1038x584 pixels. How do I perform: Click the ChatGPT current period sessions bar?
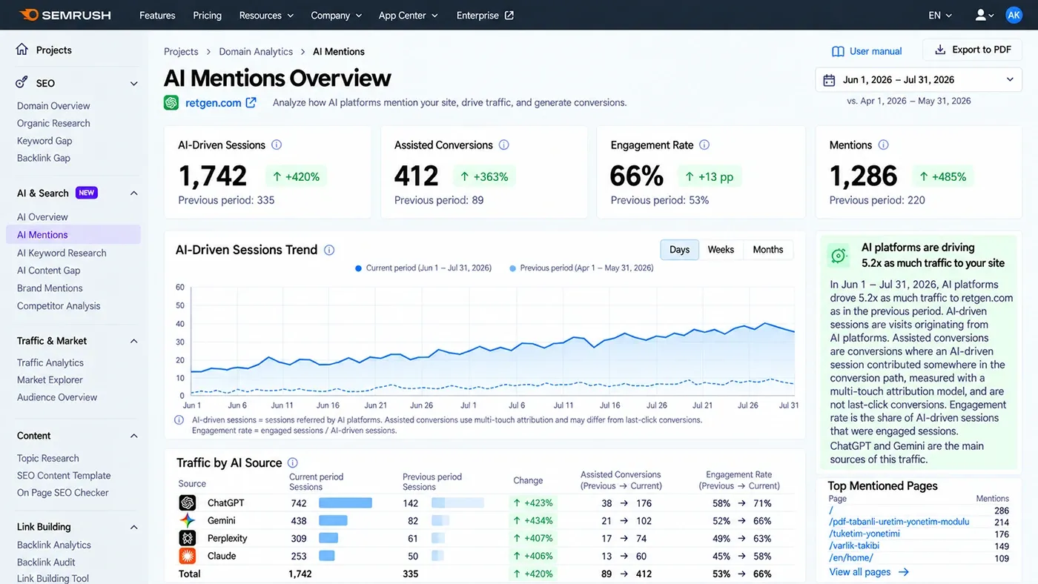click(x=346, y=503)
